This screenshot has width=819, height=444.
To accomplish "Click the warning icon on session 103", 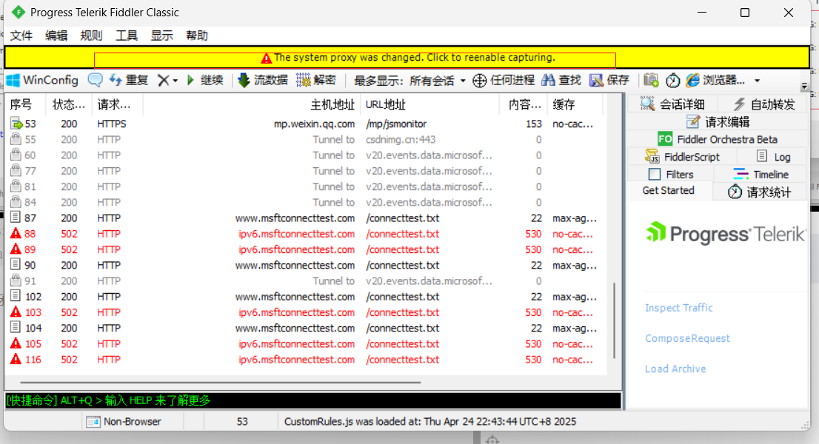I will [16, 312].
